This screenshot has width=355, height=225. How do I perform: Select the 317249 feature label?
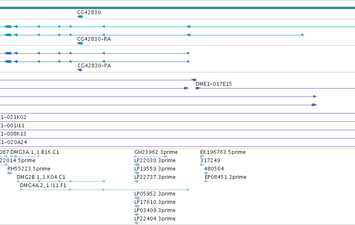[210, 161]
